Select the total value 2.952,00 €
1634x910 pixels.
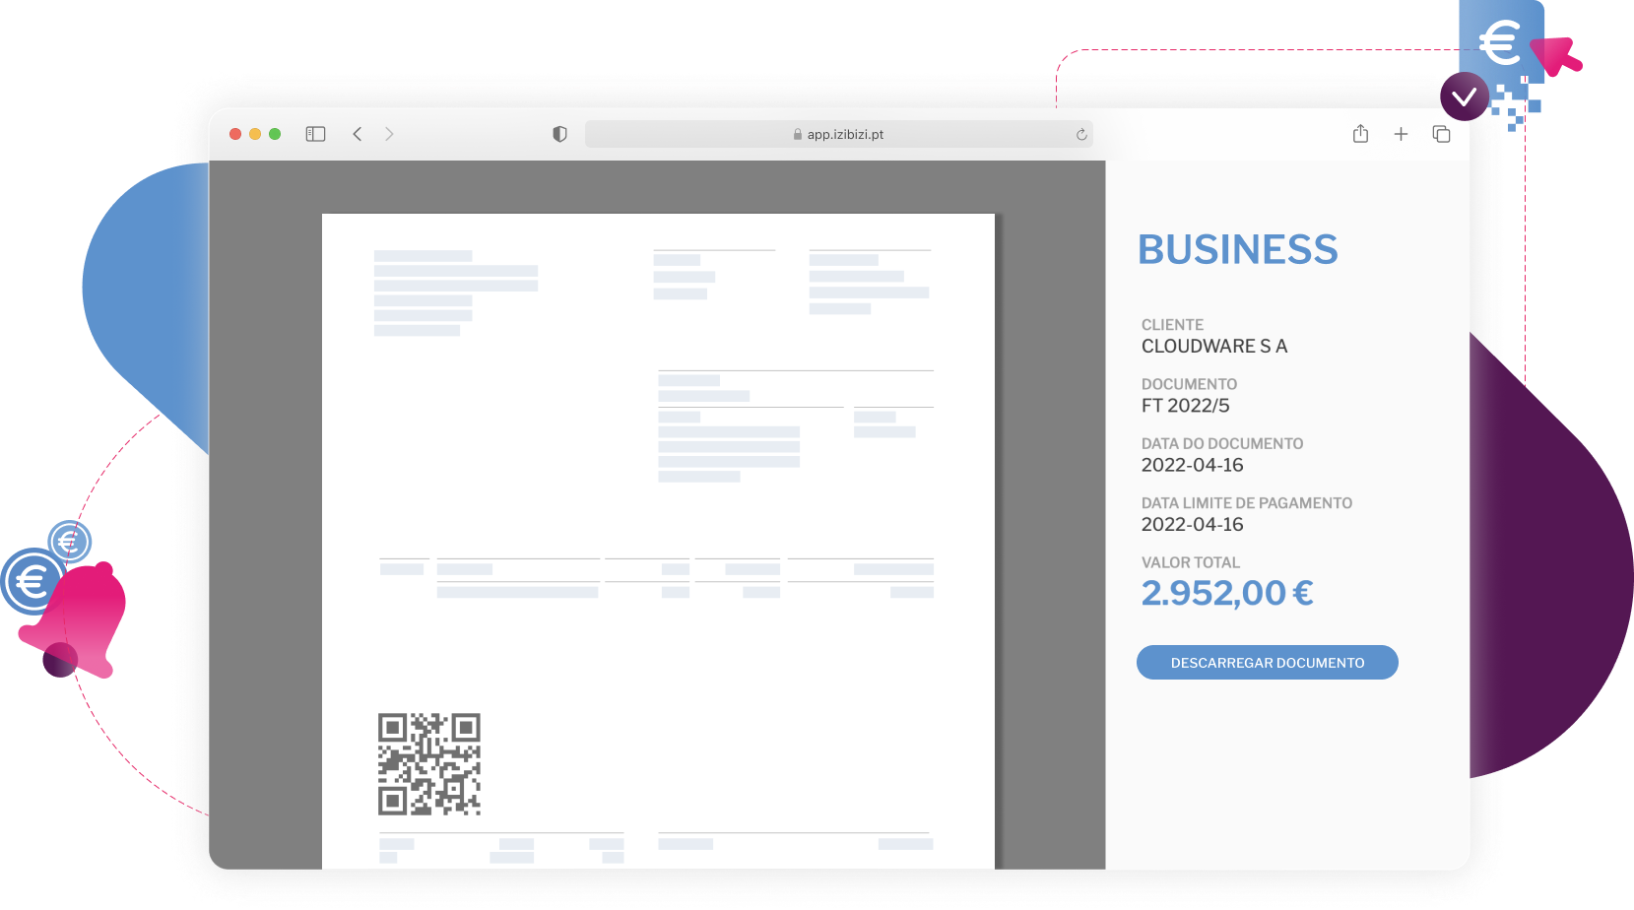[1226, 593]
